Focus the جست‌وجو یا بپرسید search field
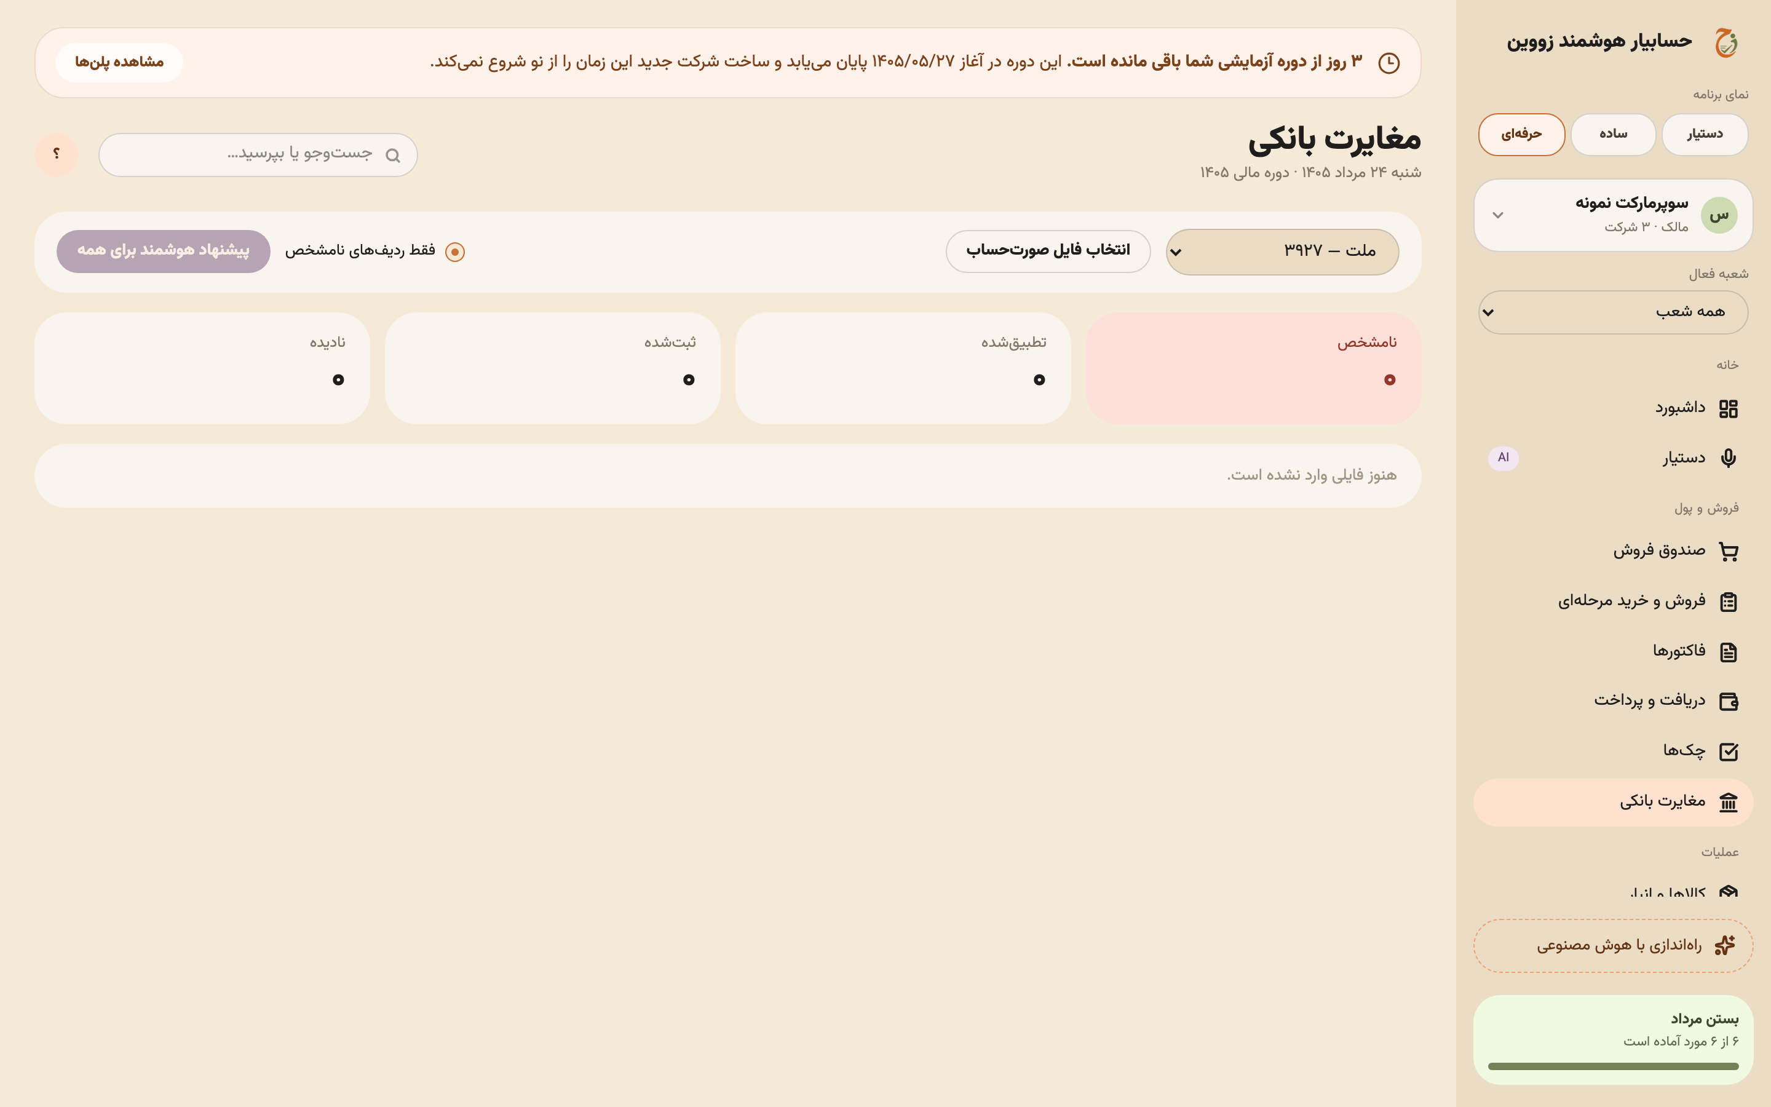This screenshot has height=1107, width=1771. pyautogui.click(x=258, y=154)
